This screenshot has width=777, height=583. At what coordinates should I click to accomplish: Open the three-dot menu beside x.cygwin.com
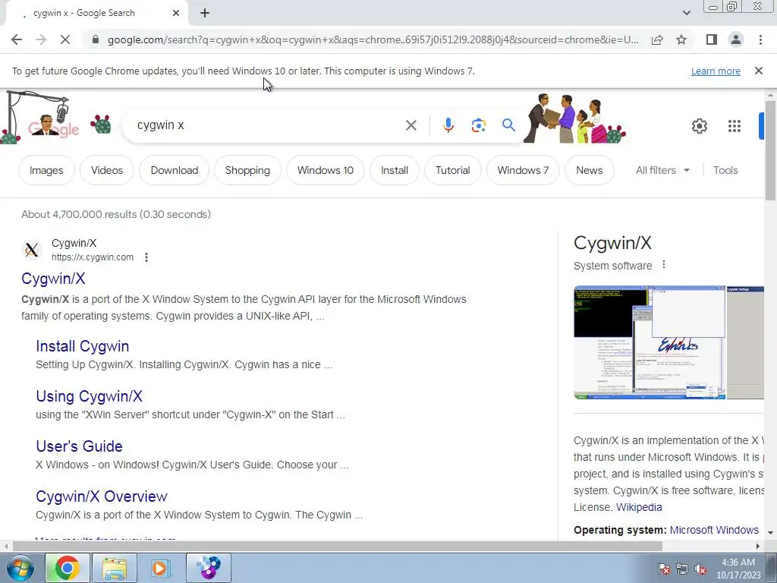(146, 257)
